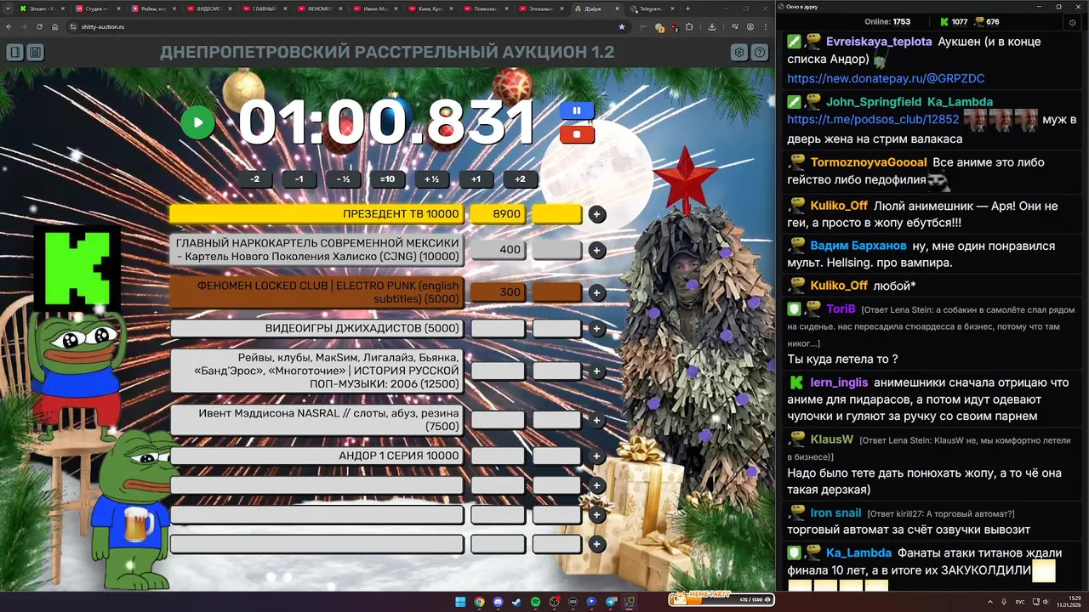
Task: Click the Вадим Барханов username in chat
Action: (x=859, y=246)
